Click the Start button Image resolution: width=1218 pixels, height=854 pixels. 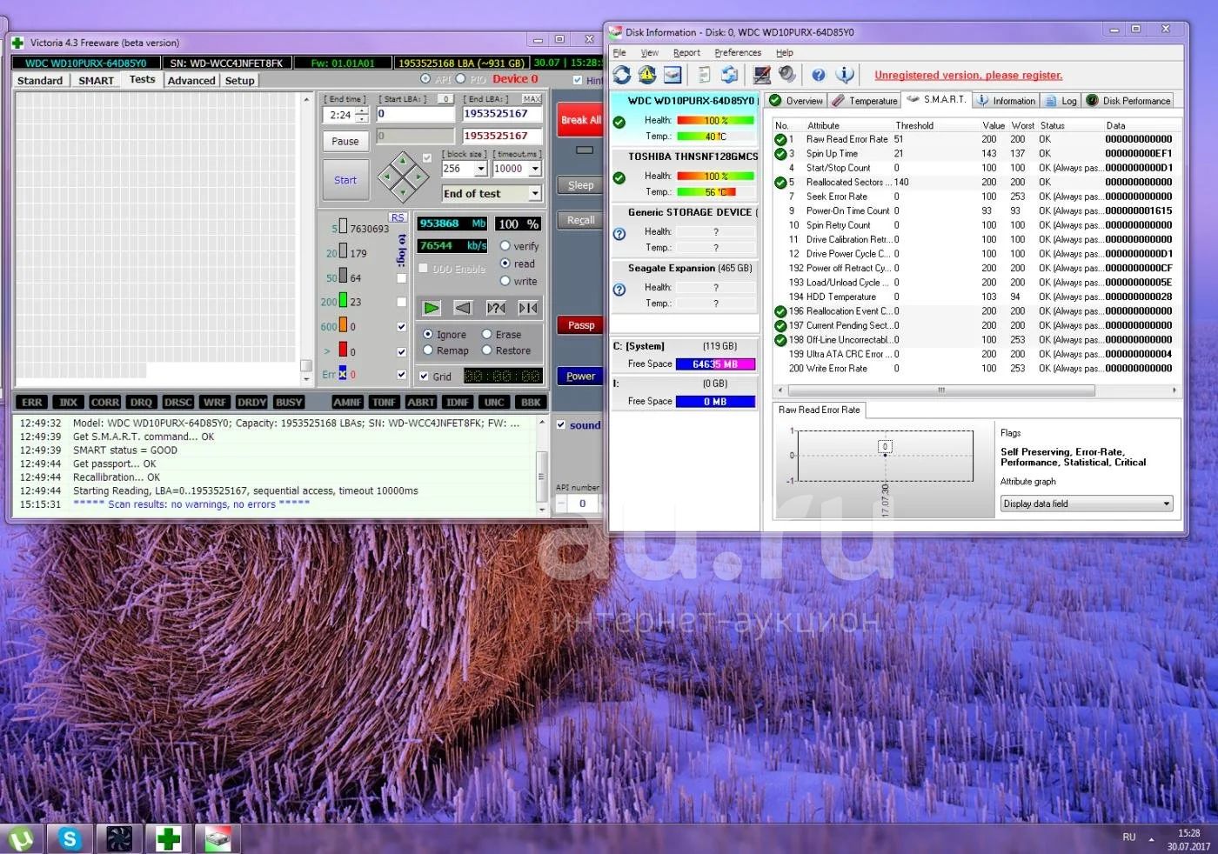coord(345,180)
